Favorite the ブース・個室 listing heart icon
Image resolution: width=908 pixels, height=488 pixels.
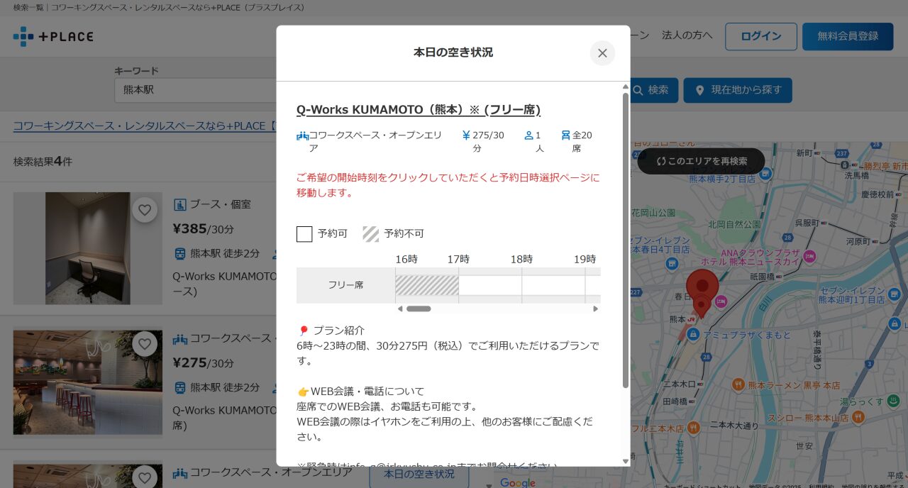(x=145, y=210)
